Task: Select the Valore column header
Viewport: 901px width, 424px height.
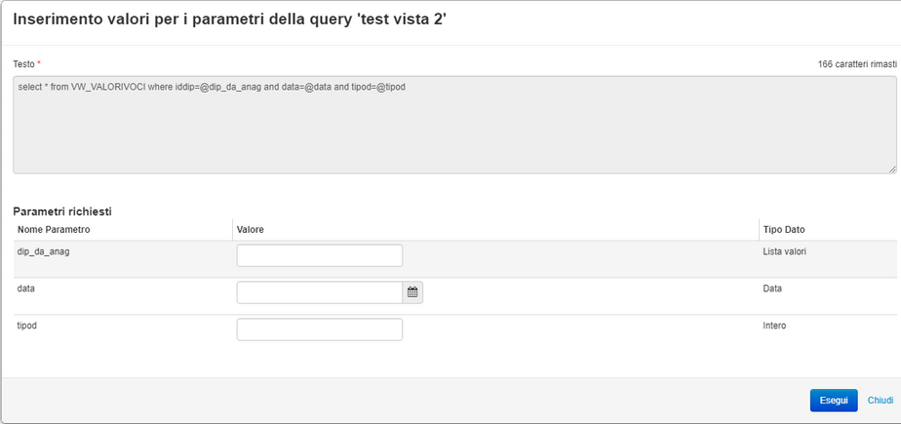Action: pos(252,229)
